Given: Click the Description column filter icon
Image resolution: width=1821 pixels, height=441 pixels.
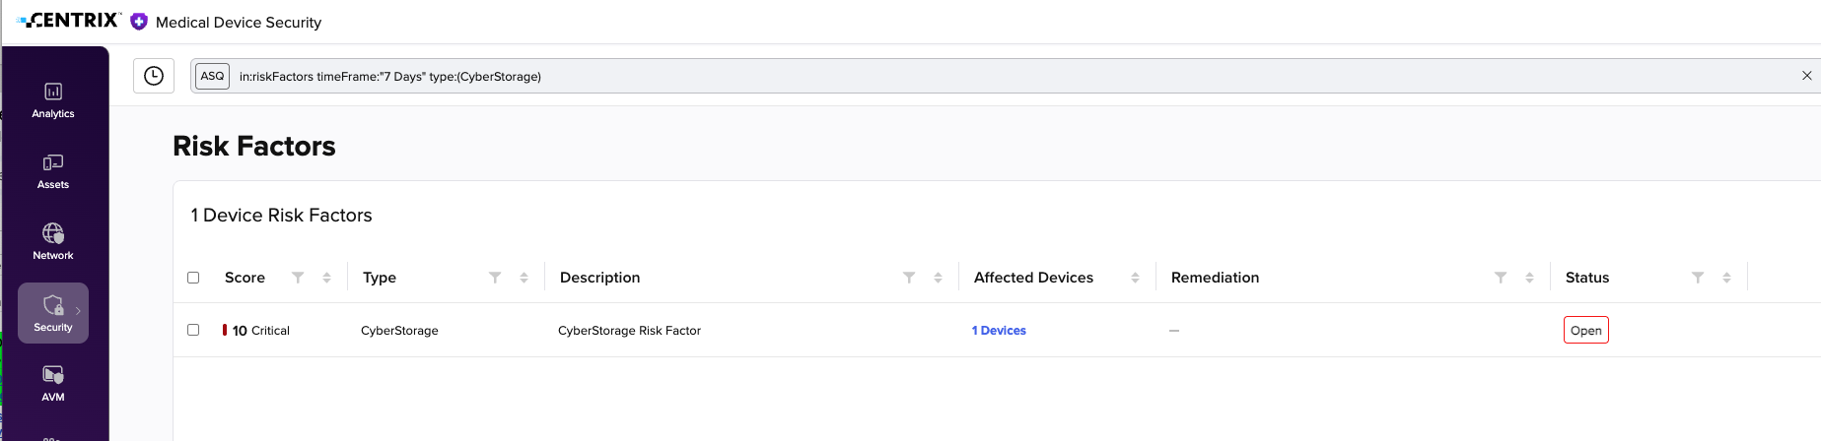Looking at the screenshot, I should pyautogui.click(x=909, y=278).
